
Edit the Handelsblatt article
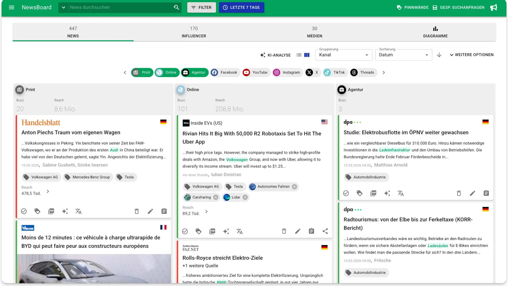coord(150,211)
